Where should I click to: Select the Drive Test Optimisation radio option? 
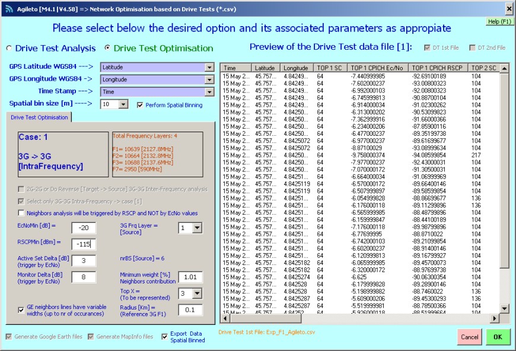point(107,49)
